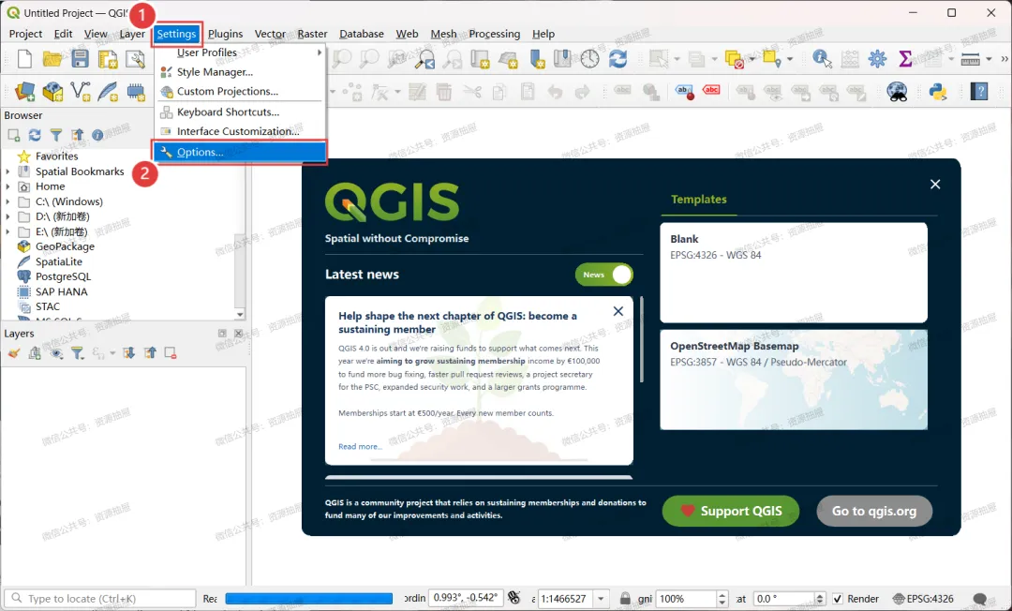
Task: Click the Filter Browser funnel icon
Action: pyautogui.click(x=56, y=135)
